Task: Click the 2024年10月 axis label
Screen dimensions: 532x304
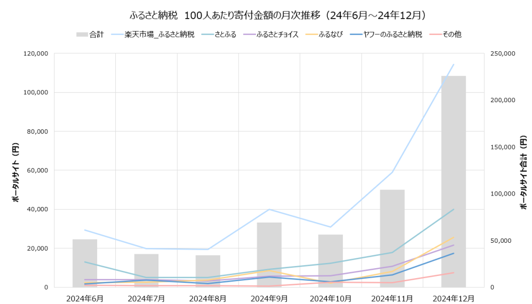Action: click(330, 299)
